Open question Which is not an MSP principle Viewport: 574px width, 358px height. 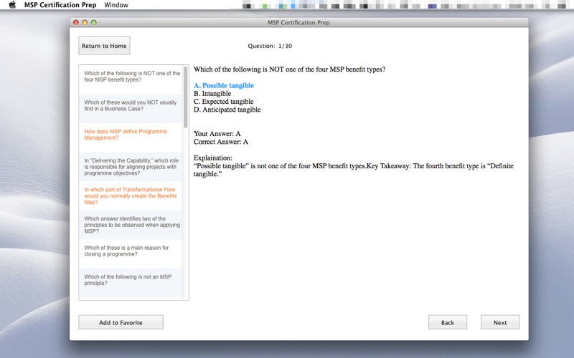pyautogui.click(x=131, y=283)
